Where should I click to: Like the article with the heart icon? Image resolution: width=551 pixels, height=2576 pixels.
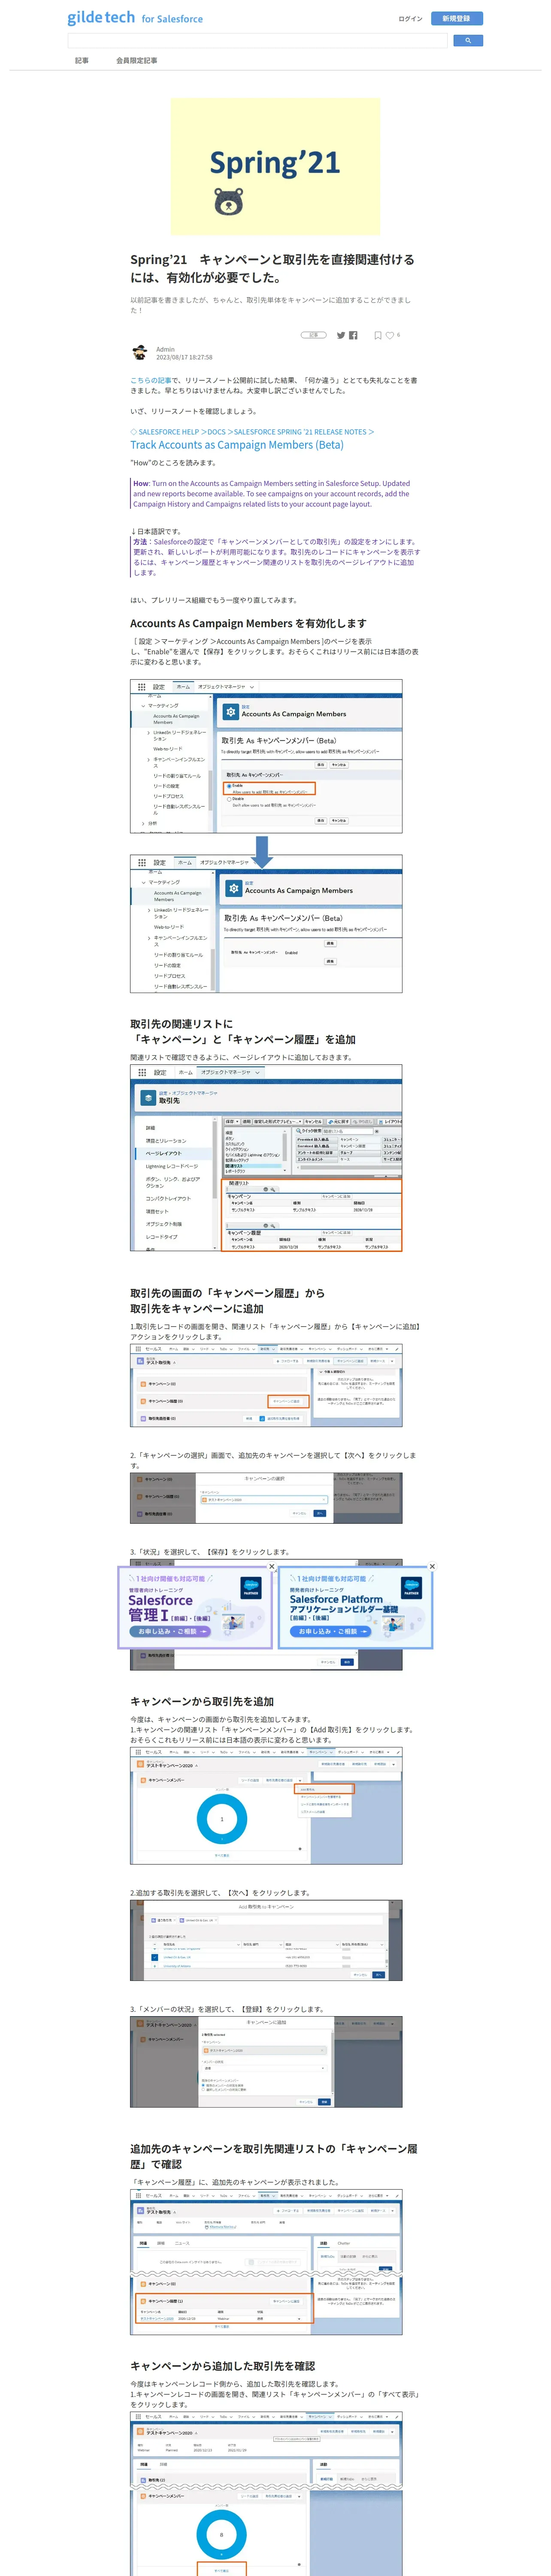tap(390, 336)
